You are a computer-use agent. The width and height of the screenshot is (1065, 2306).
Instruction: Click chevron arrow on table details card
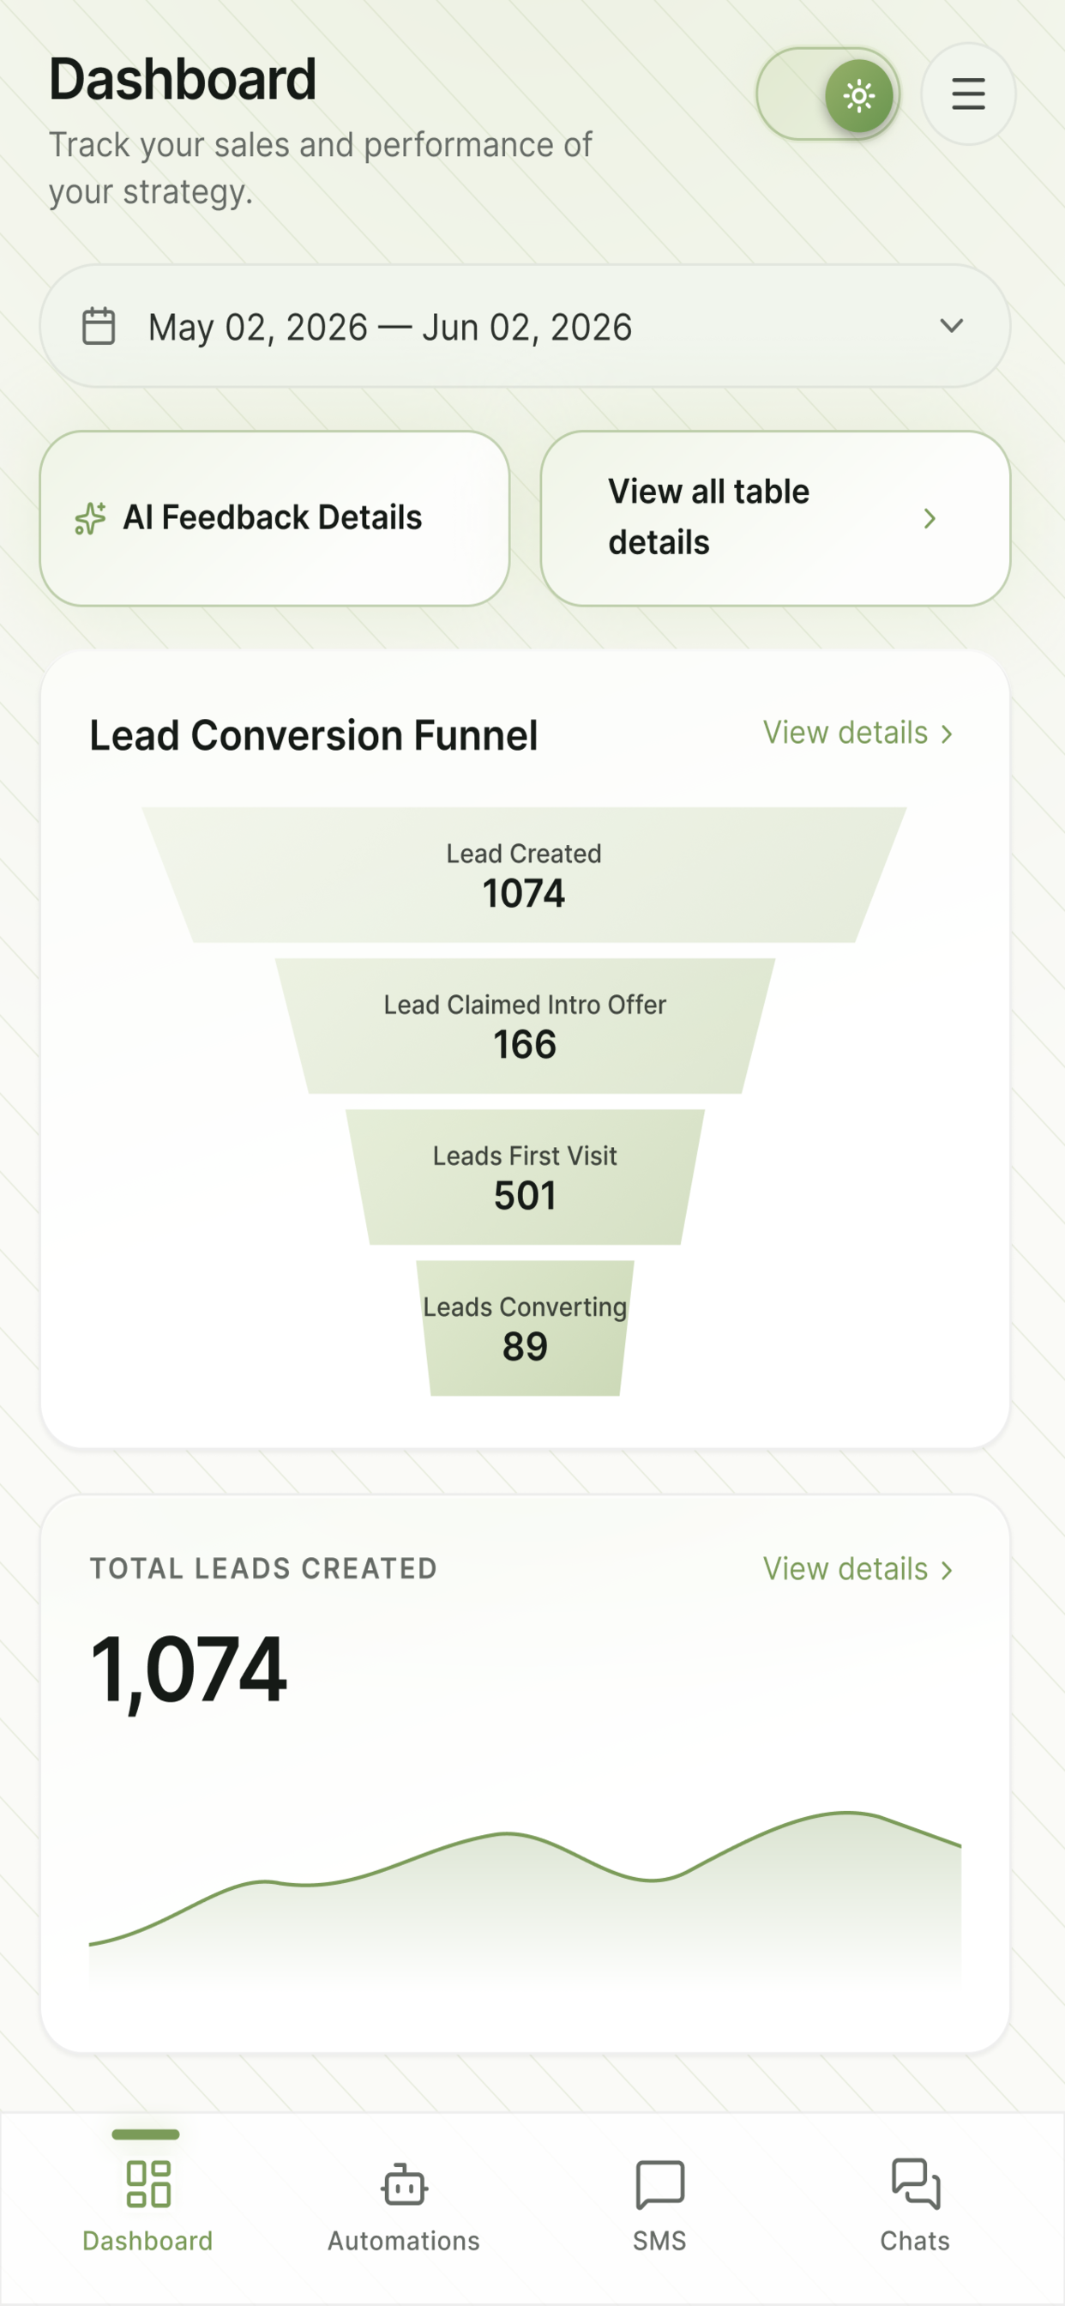coord(930,518)
